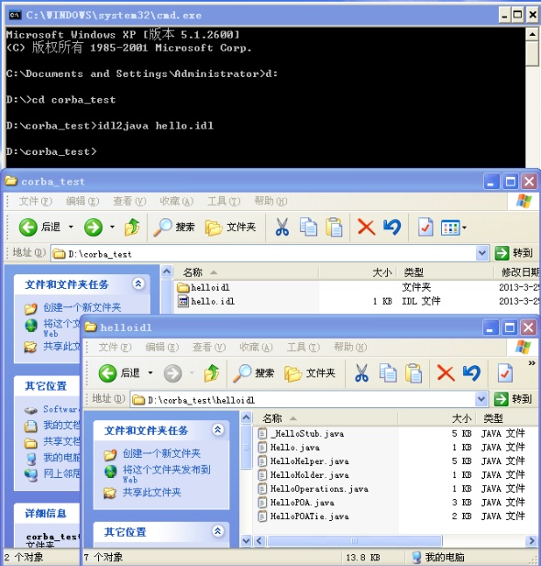Image resolution: width=541 pixels, height=566 pixels.
Task: Go up one folder in helloidl window
Action: click(212, 372)
